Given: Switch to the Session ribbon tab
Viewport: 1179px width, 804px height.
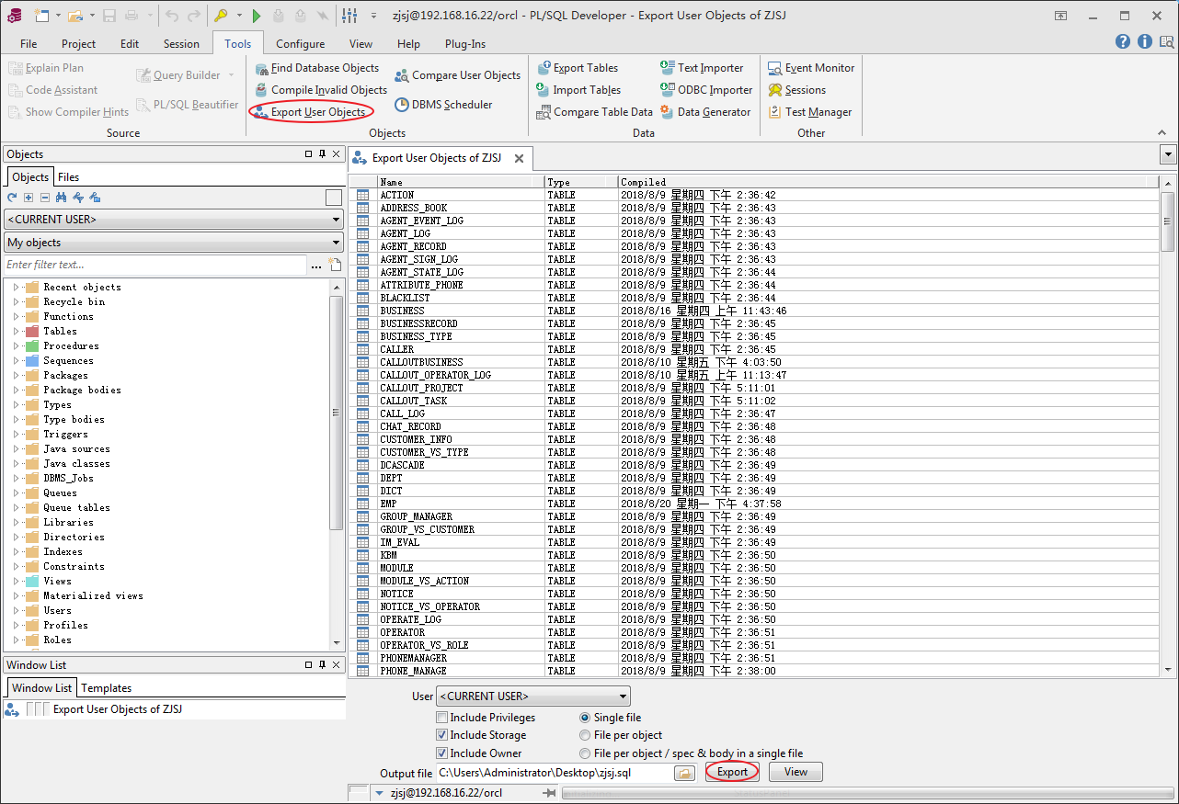Looking at the screenshot, I should [181, 44].
